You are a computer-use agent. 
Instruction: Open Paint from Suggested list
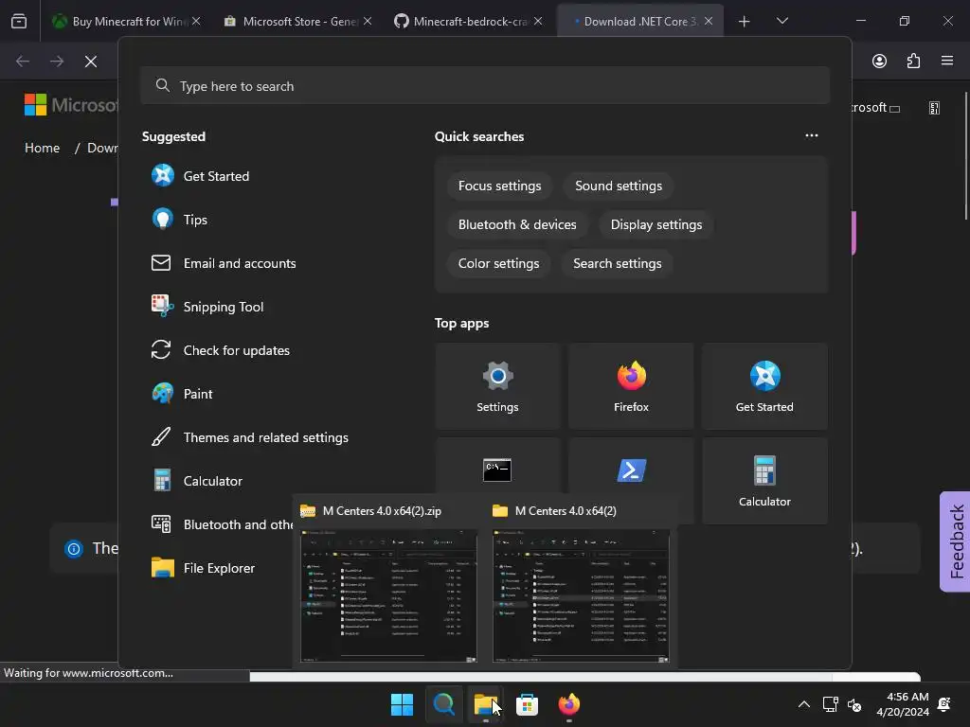pos(182,394)
